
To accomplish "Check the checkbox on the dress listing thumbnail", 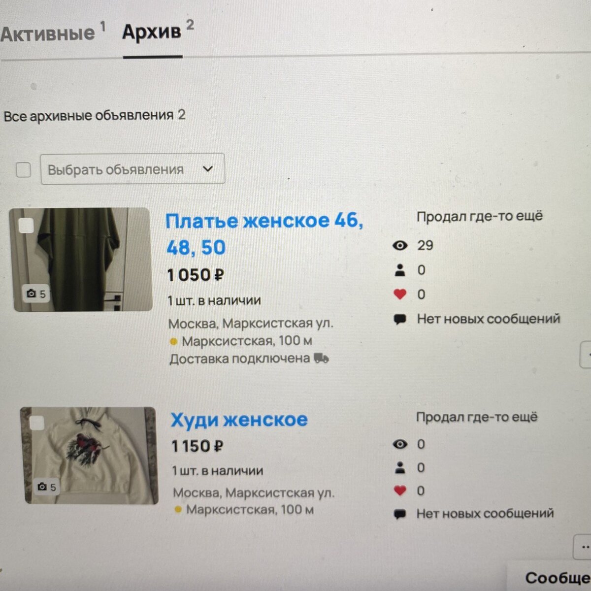I will [x=26, y=226].
